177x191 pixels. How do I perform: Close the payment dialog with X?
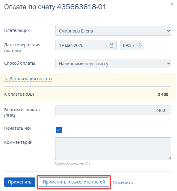pos(172,5)
